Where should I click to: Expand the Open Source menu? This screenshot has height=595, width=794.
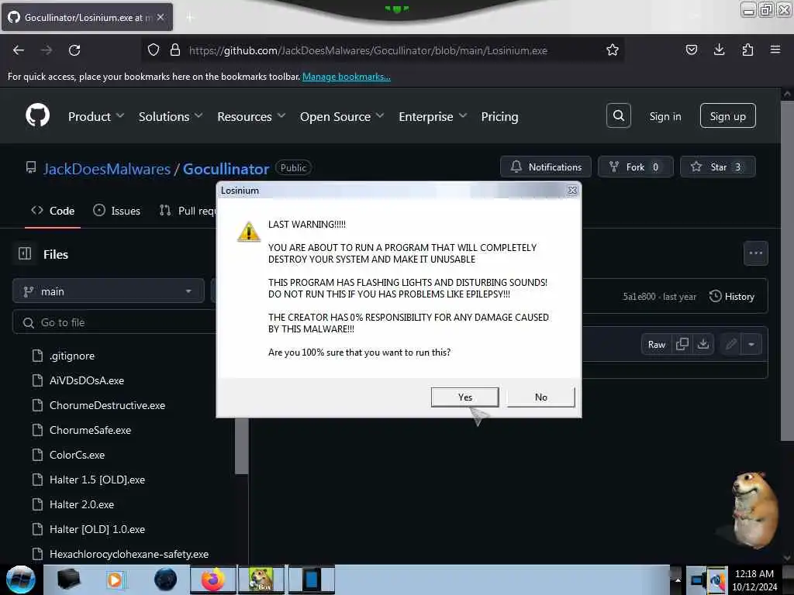(x=342, y=117)
